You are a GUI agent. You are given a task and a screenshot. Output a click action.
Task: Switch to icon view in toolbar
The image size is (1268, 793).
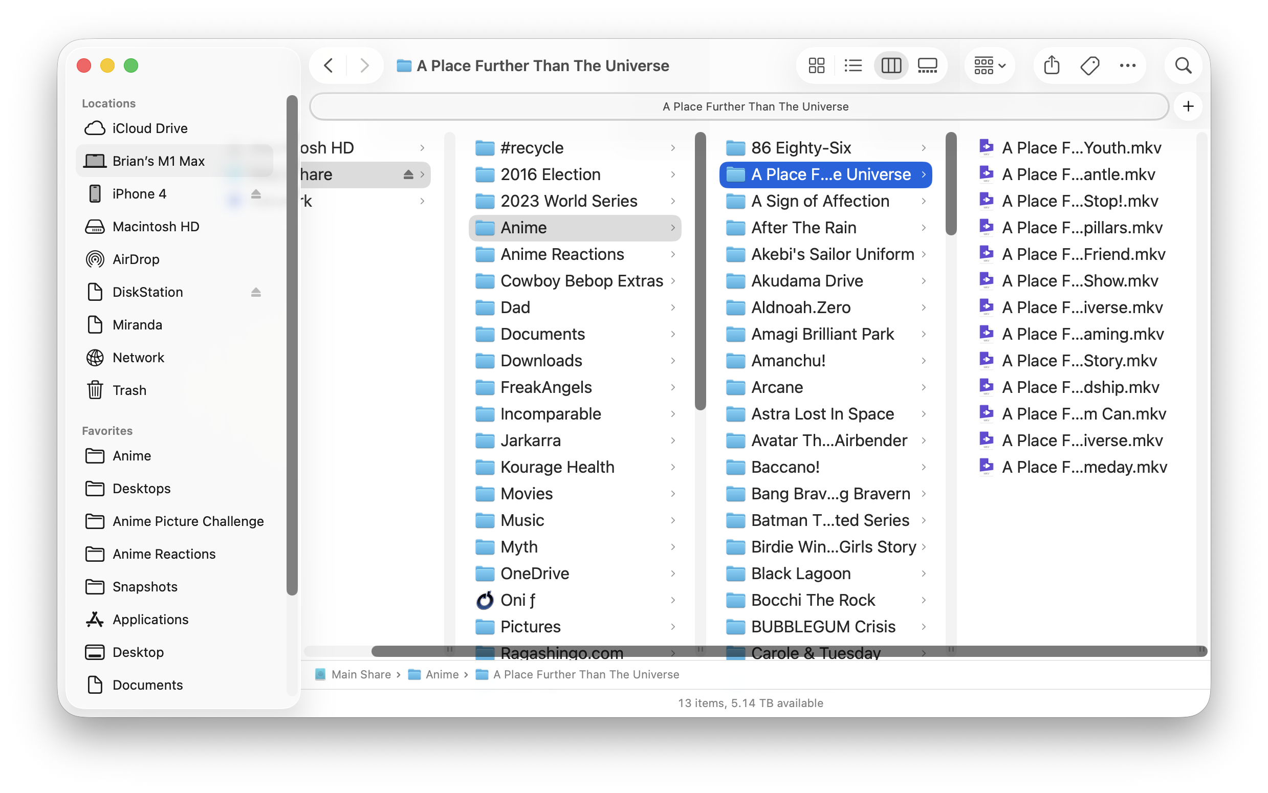[x=816, y=65]
